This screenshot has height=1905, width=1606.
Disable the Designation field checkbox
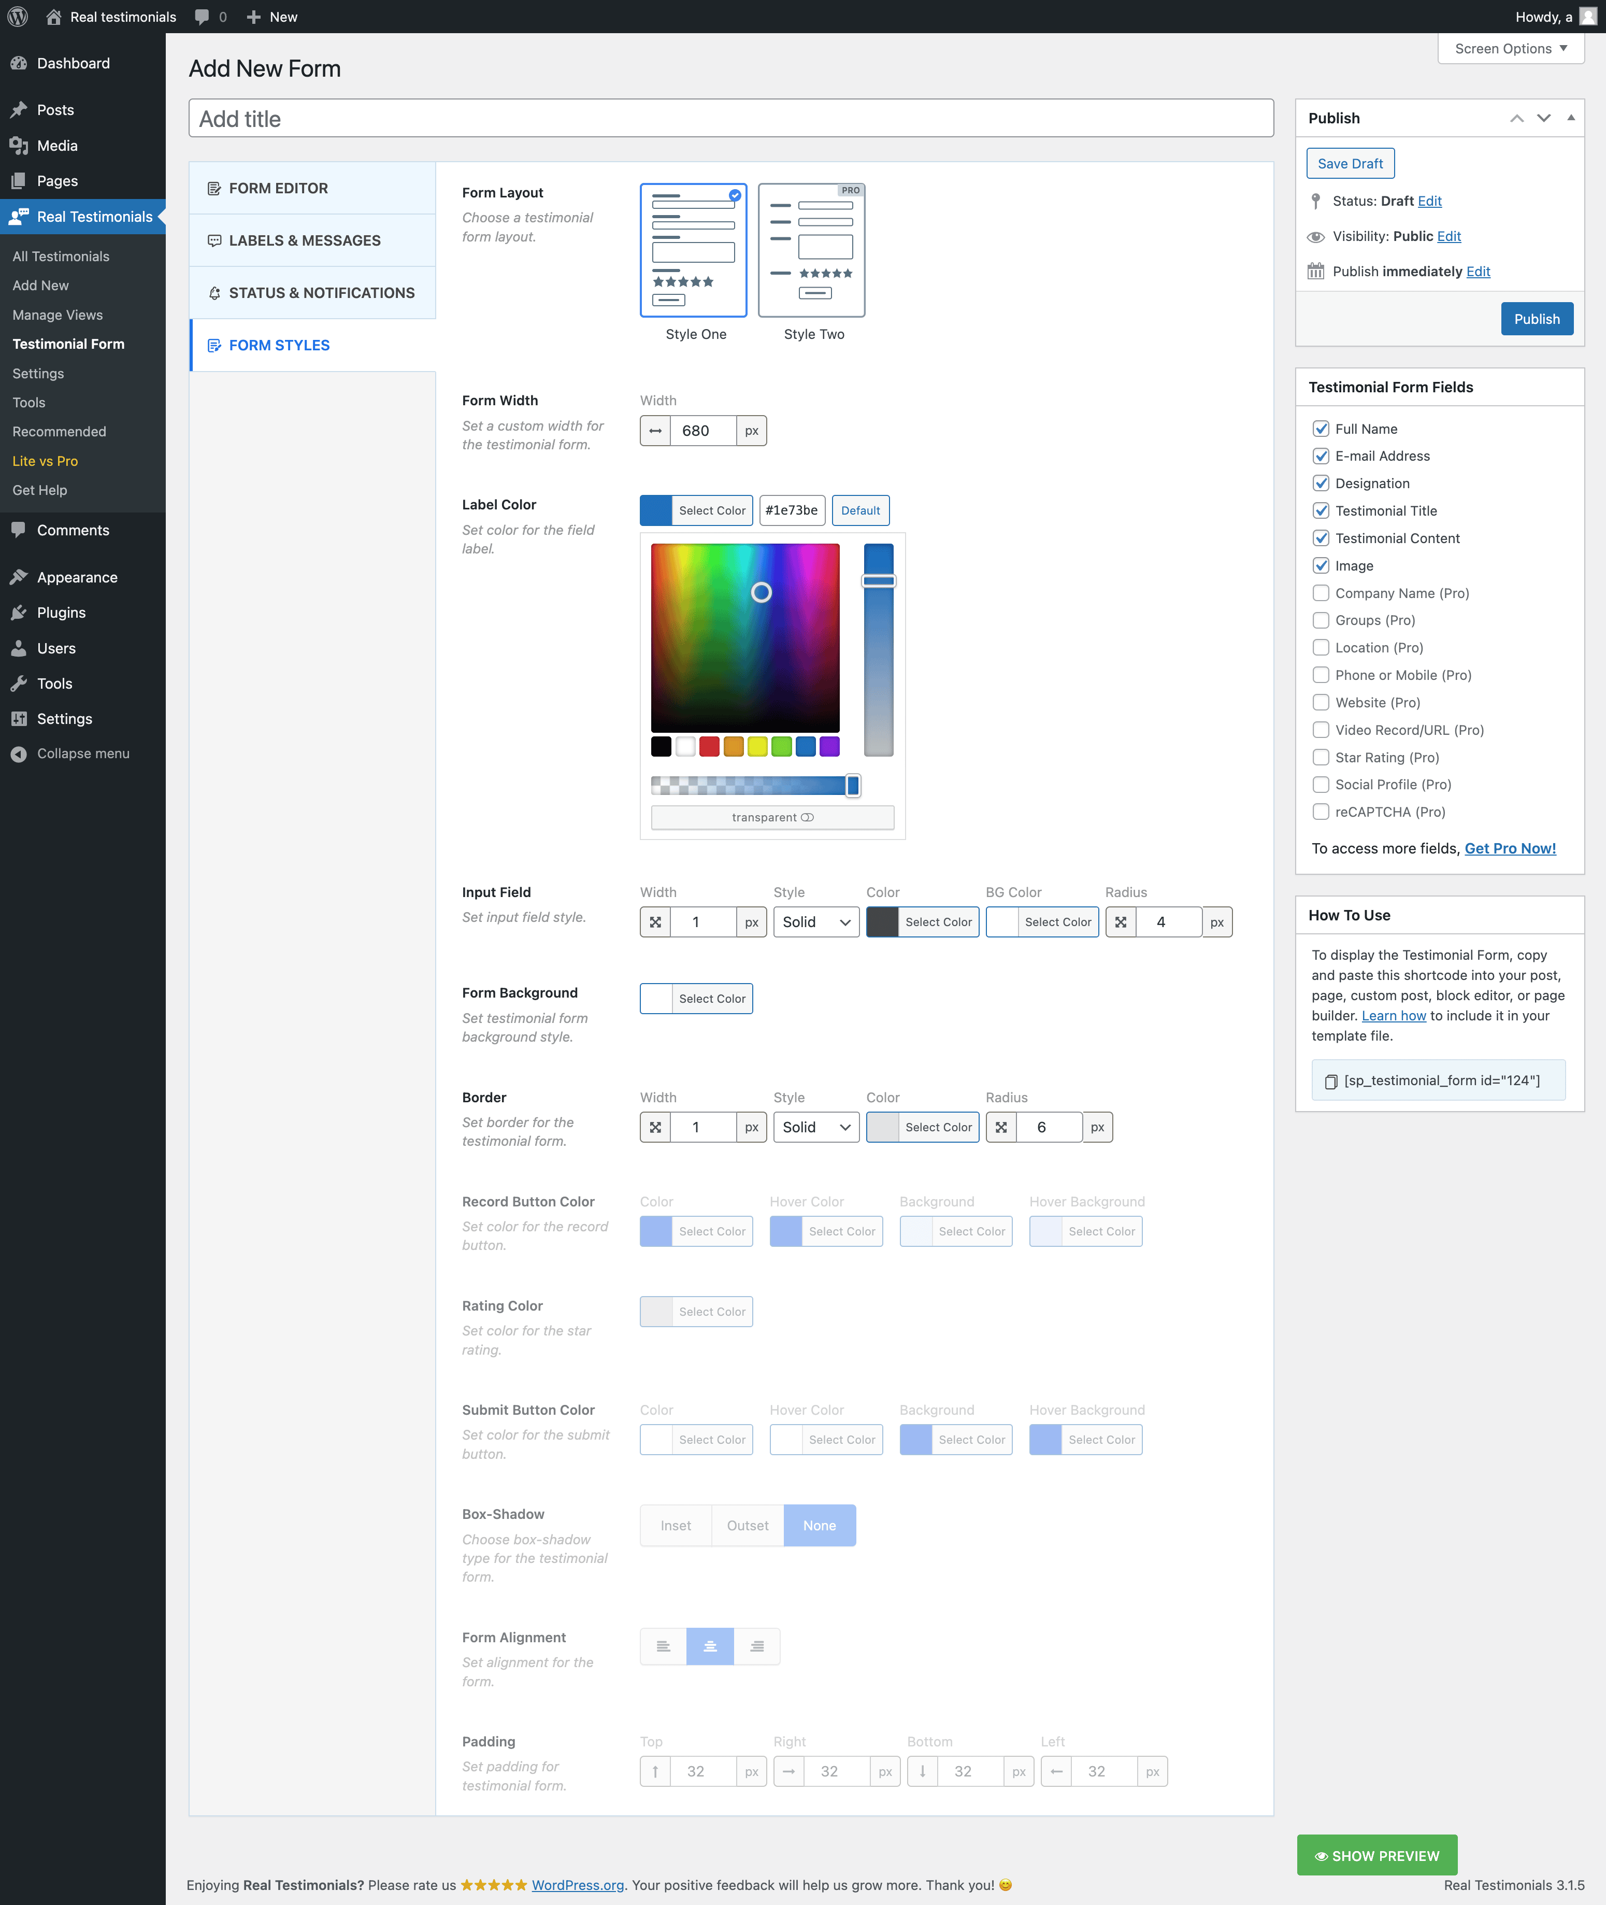[x=1320, y=484]
